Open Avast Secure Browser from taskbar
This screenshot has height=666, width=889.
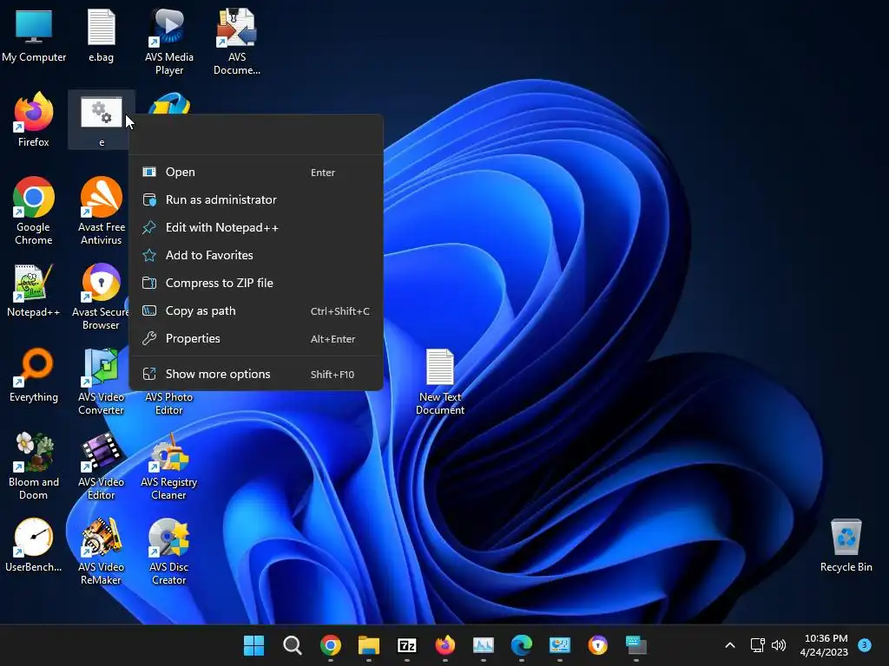(x=598, y=645)
